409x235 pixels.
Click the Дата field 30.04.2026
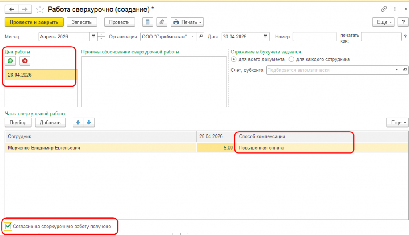pos(242,36)
